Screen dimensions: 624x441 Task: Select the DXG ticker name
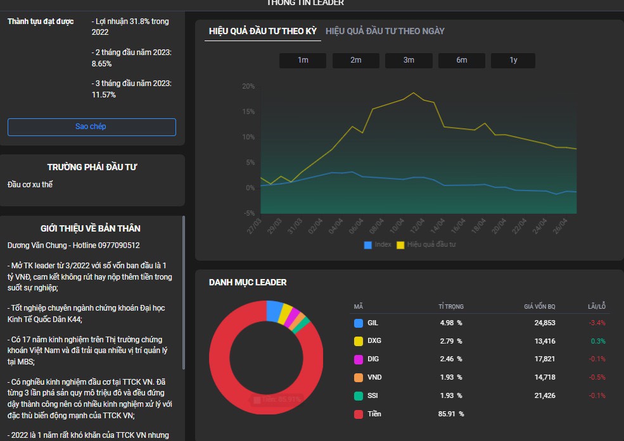coord(374,341)
